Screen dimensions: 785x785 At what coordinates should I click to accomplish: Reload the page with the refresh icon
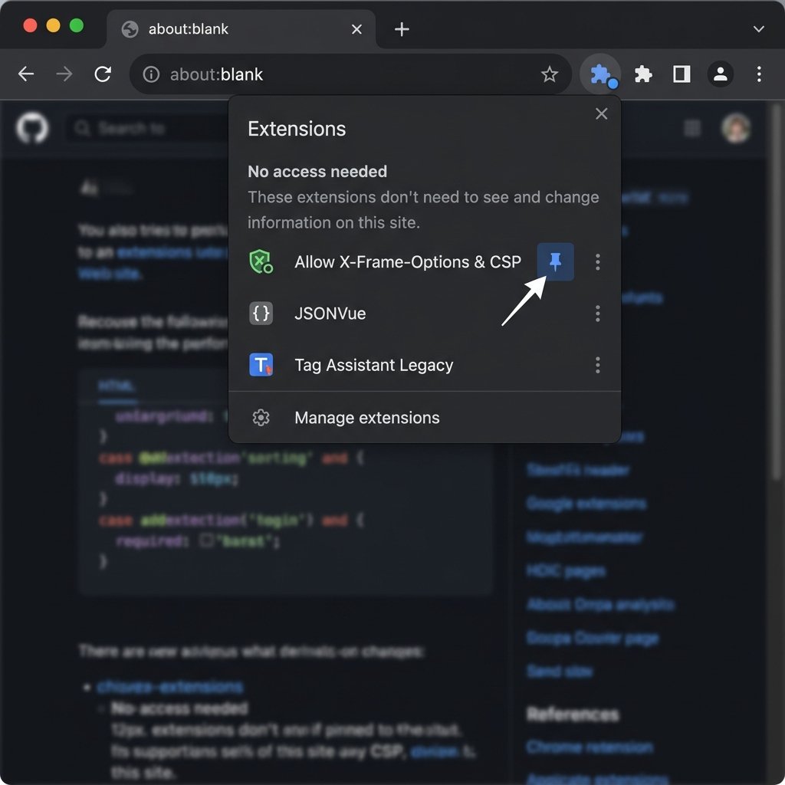coord(103,74)
